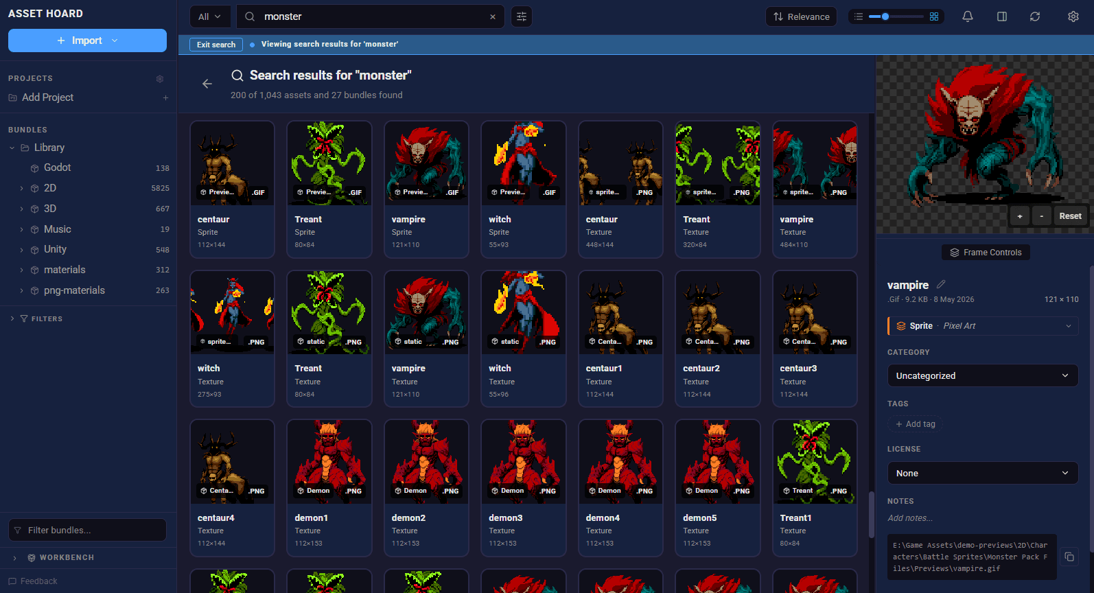Image resolution: width=1094 pixels, height=593 pixels.
Task: Clear the monster search text
Action: [493, 16]
